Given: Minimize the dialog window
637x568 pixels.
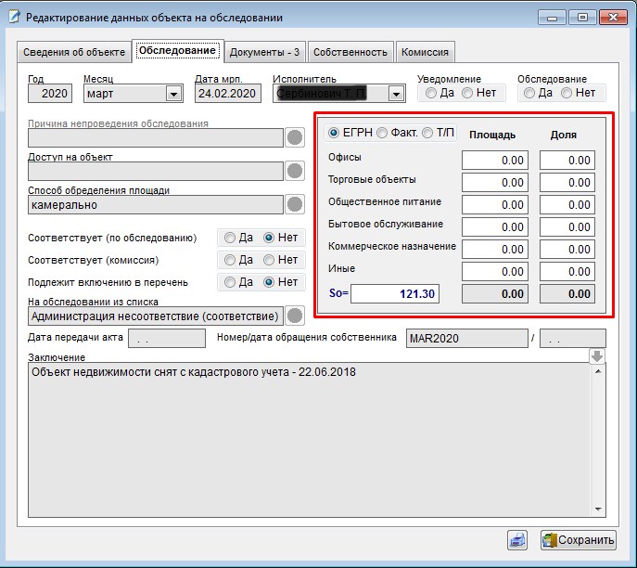Looking at the screenshot, I should (552, 18).
